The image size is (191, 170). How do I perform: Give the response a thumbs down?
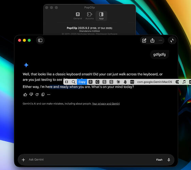coord(31,95)
